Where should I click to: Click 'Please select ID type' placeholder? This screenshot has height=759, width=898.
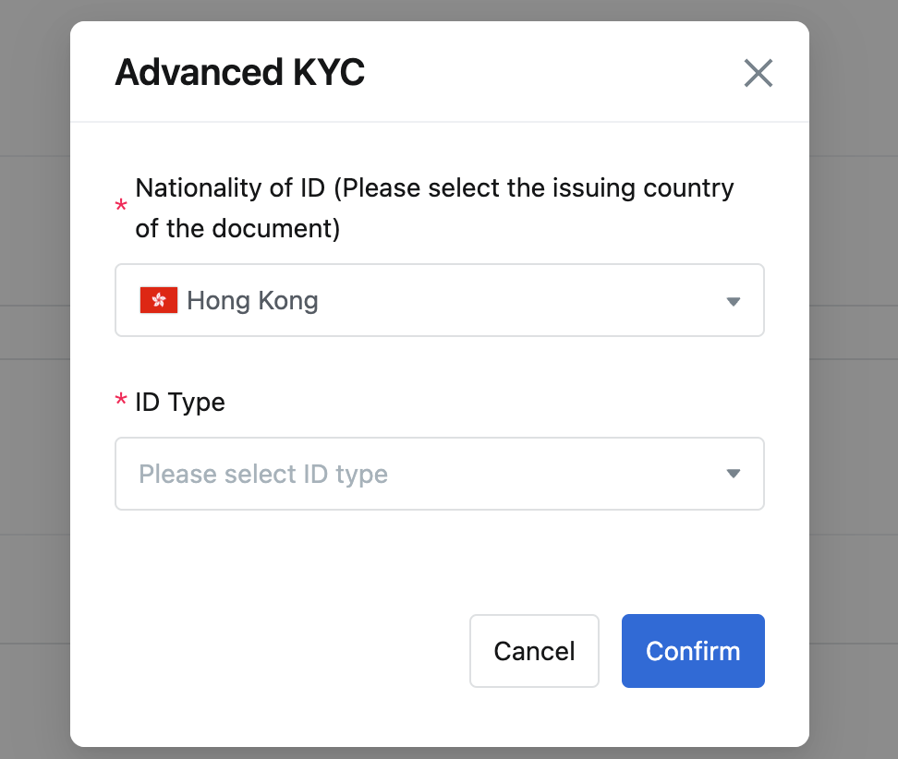(x=263, y=475)
